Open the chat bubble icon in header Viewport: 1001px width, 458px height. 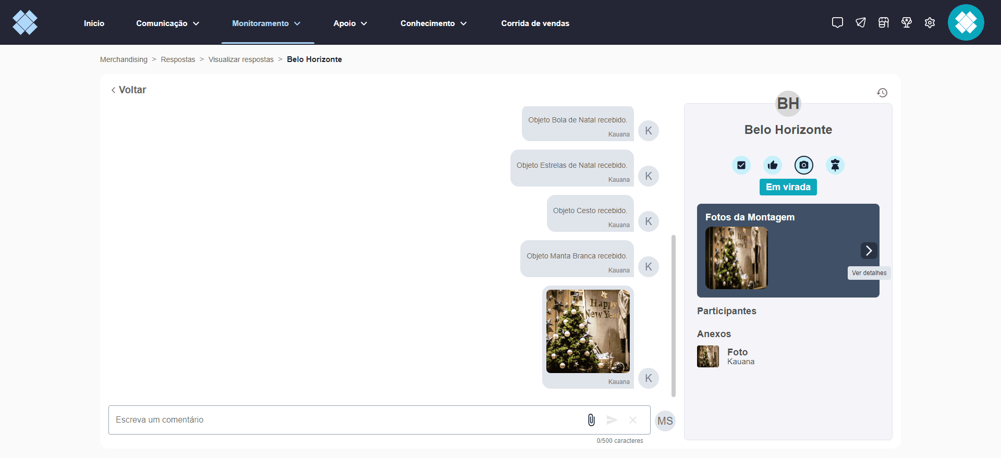(x=837, y=23)
